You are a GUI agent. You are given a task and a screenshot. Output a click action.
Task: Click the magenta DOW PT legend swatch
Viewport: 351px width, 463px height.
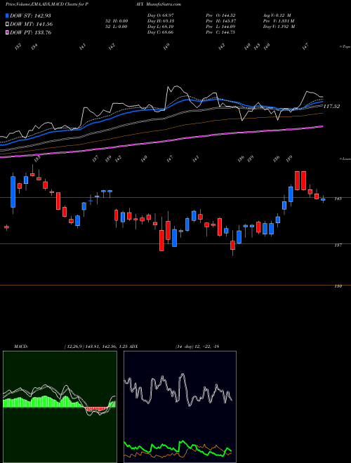[x=8, y=32]
